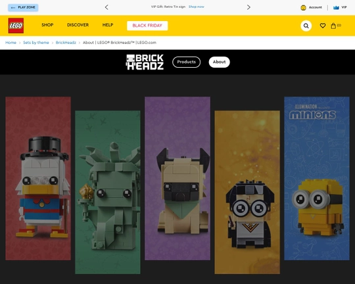Click the BLACK FRIDAY button
The width and height of the screenshot is (355, 284).
(147, 26)
